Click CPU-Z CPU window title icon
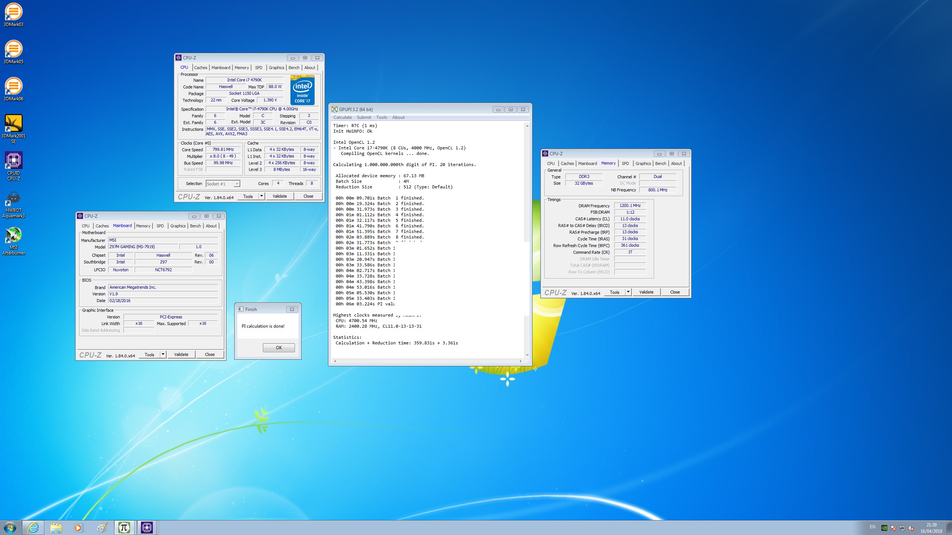Image resolution: width=952 pixels, height=535 pixels. click(178, 58)
